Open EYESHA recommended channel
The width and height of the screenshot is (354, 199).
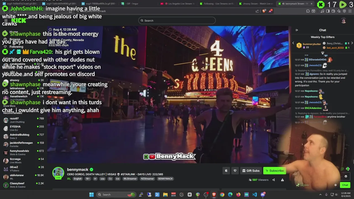point(24,128)
